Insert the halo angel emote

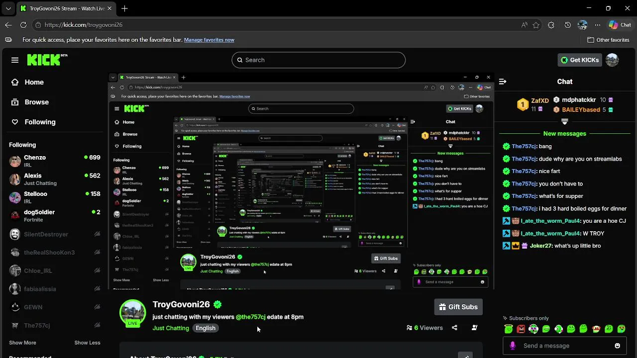pyautogui.click(x=508, y=329)
